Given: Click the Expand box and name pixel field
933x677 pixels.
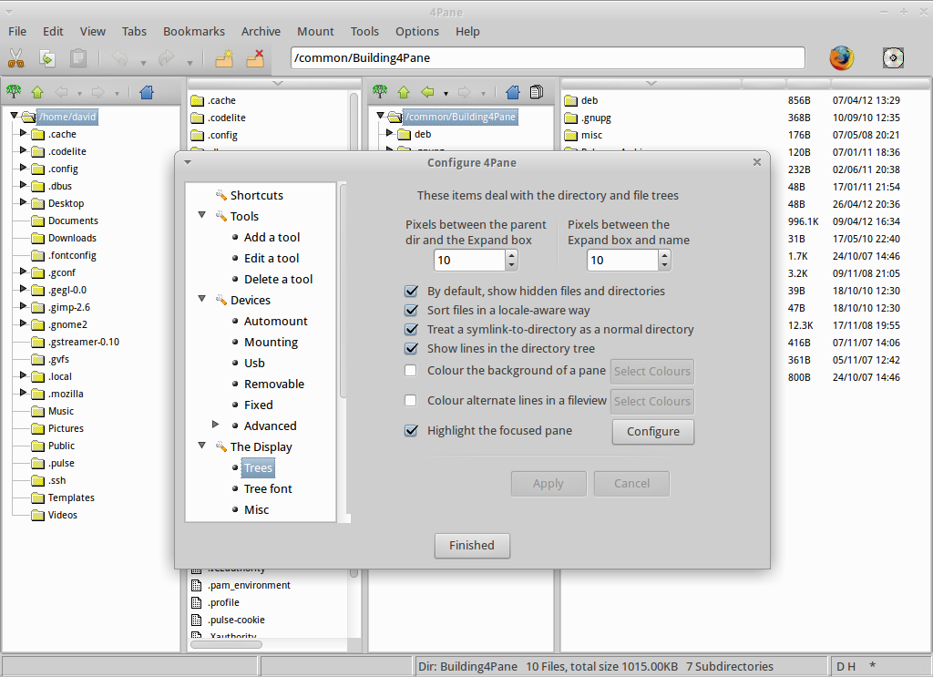Looking at the screenshot, I should 622,260.
